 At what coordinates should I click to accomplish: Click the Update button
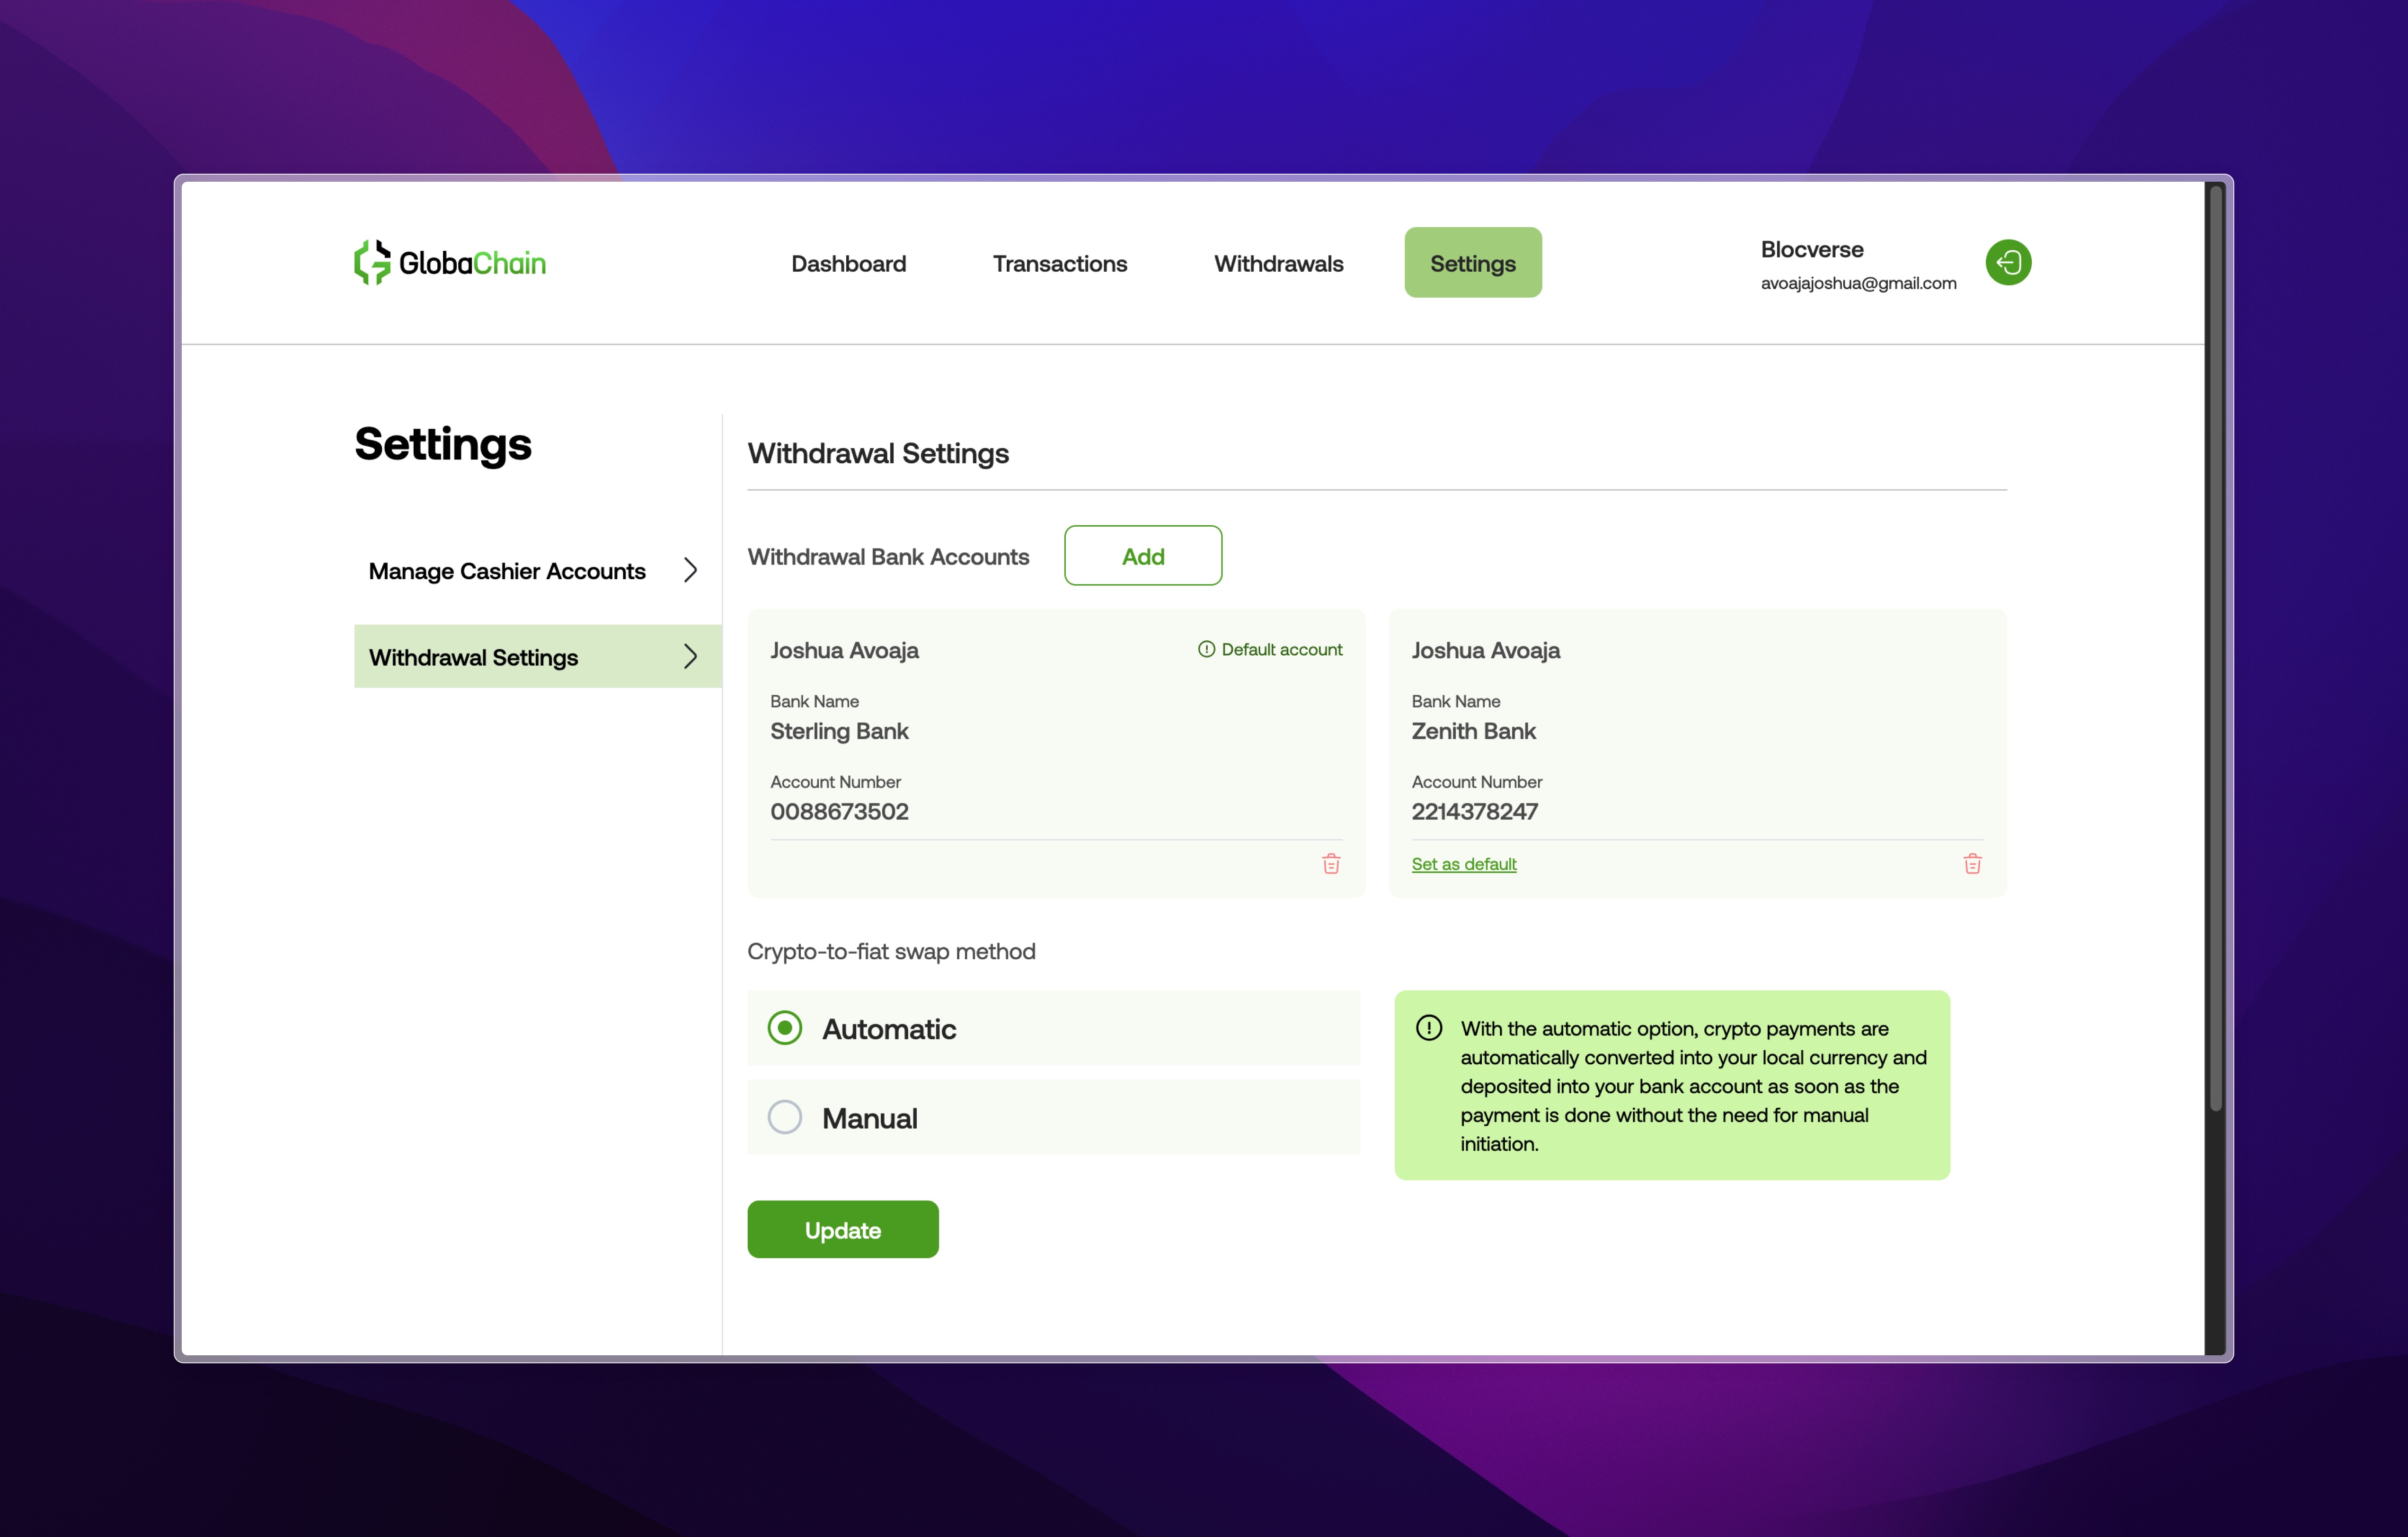(843, 1229)
